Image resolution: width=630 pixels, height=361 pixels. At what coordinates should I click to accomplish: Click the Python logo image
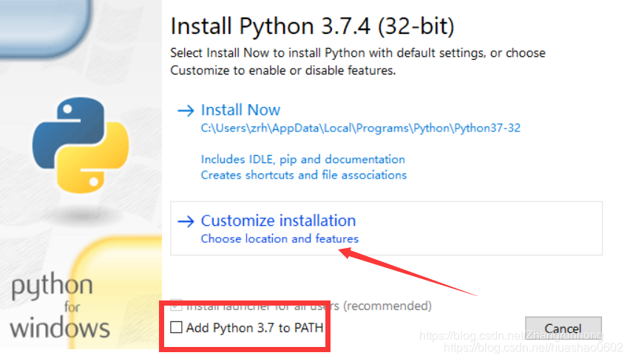coord(81,145)
